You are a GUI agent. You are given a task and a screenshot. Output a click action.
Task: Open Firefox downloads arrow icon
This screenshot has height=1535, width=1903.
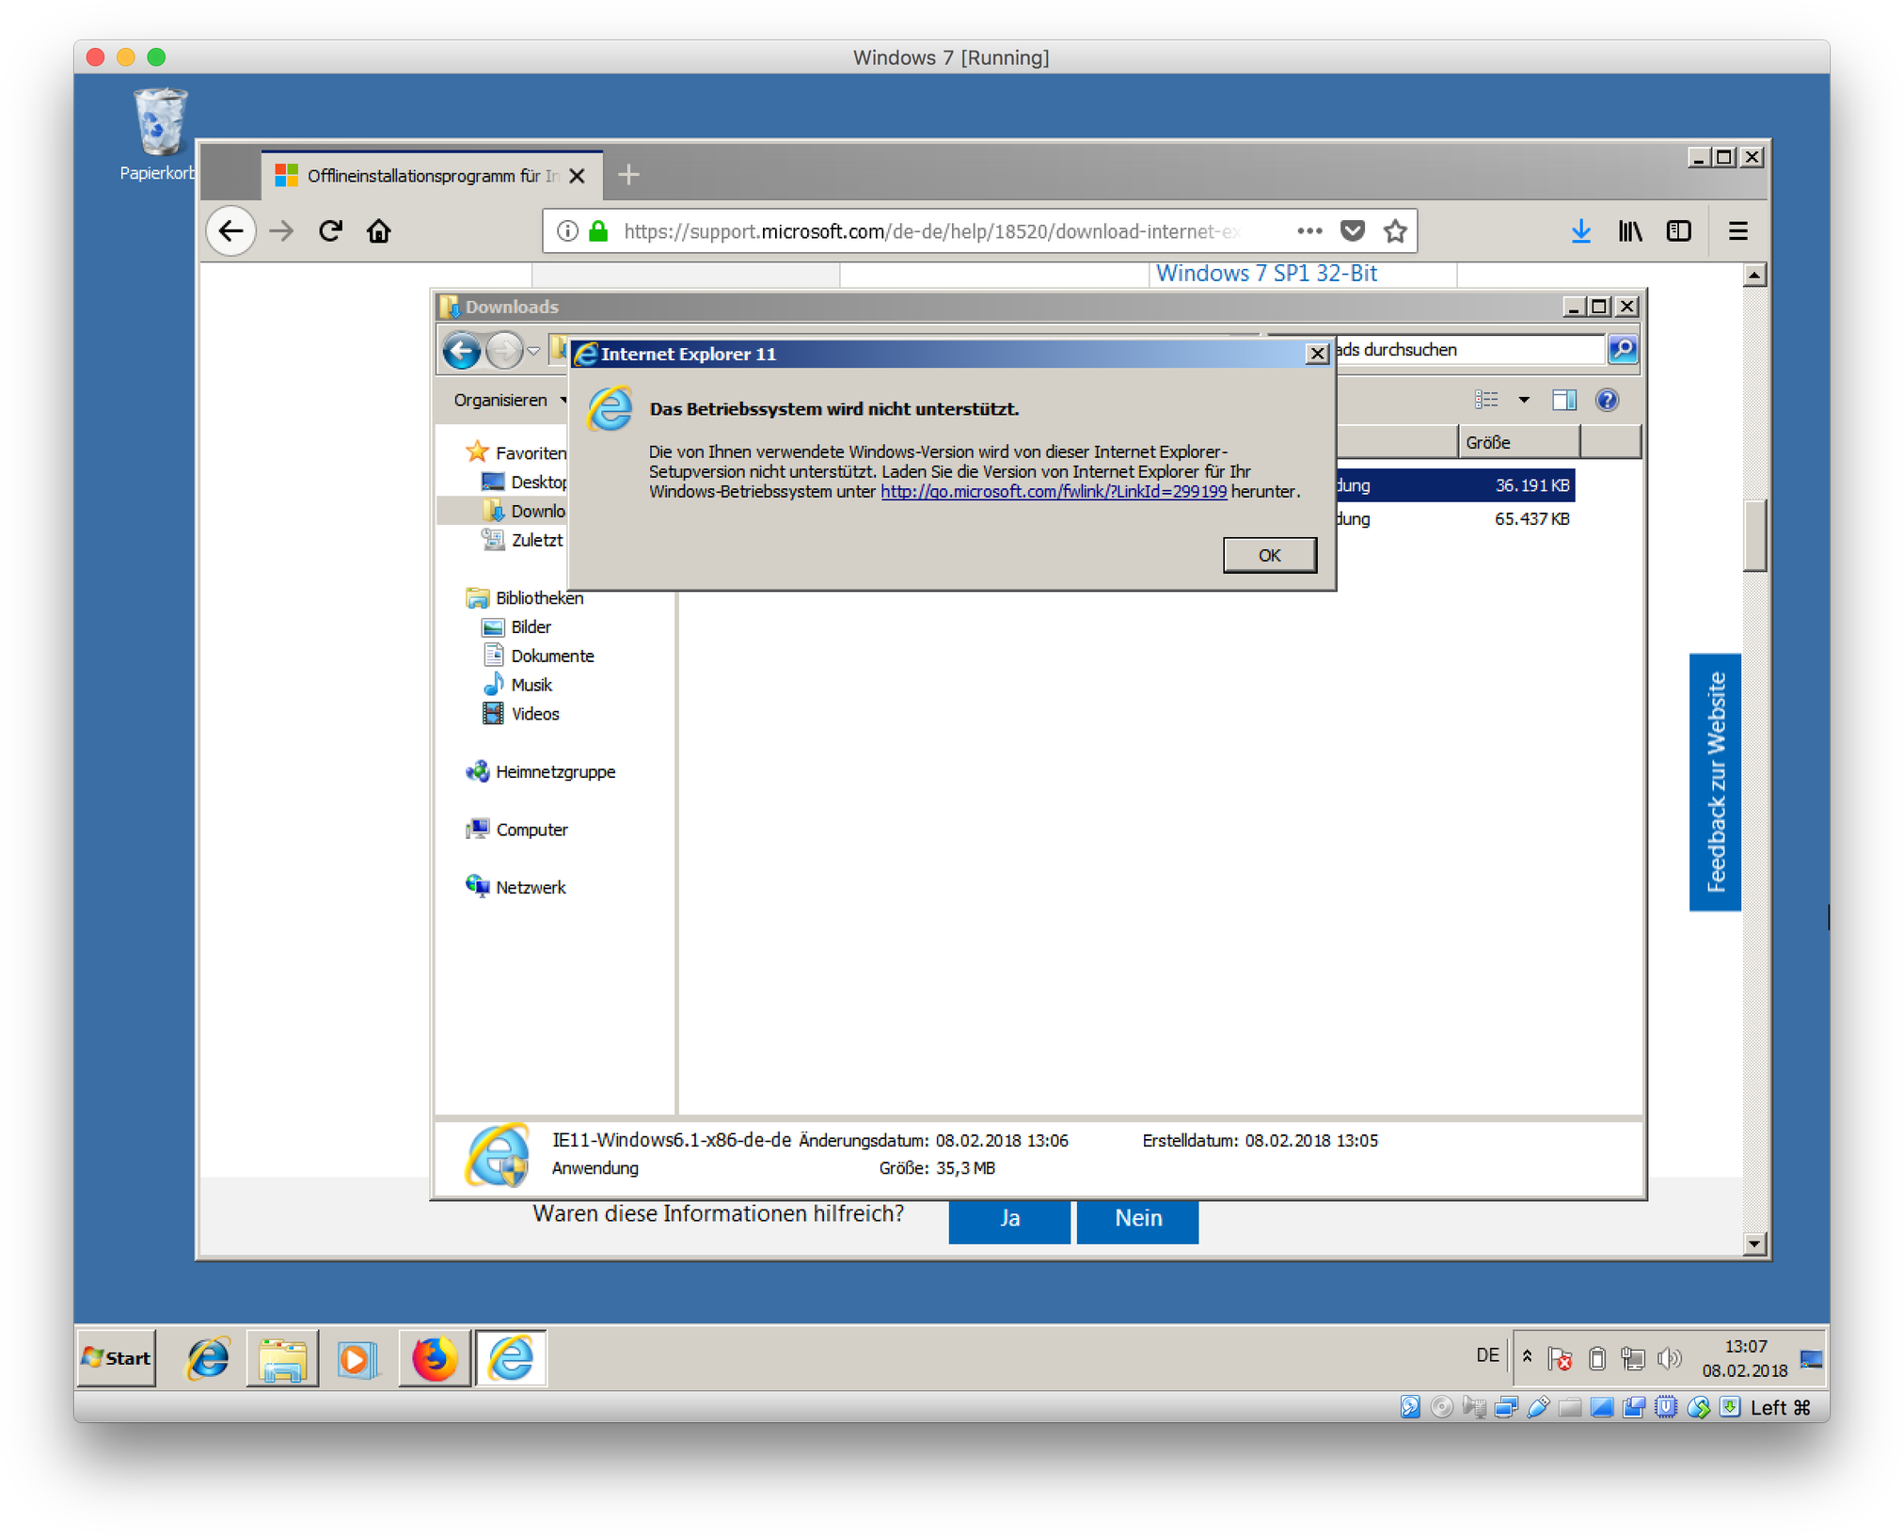[x=1581, y=231]
